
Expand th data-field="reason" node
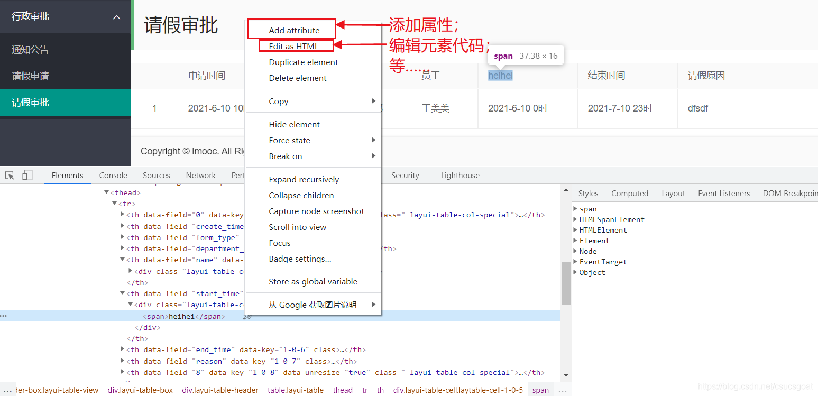pyautogui.click(x=123, y=361)
